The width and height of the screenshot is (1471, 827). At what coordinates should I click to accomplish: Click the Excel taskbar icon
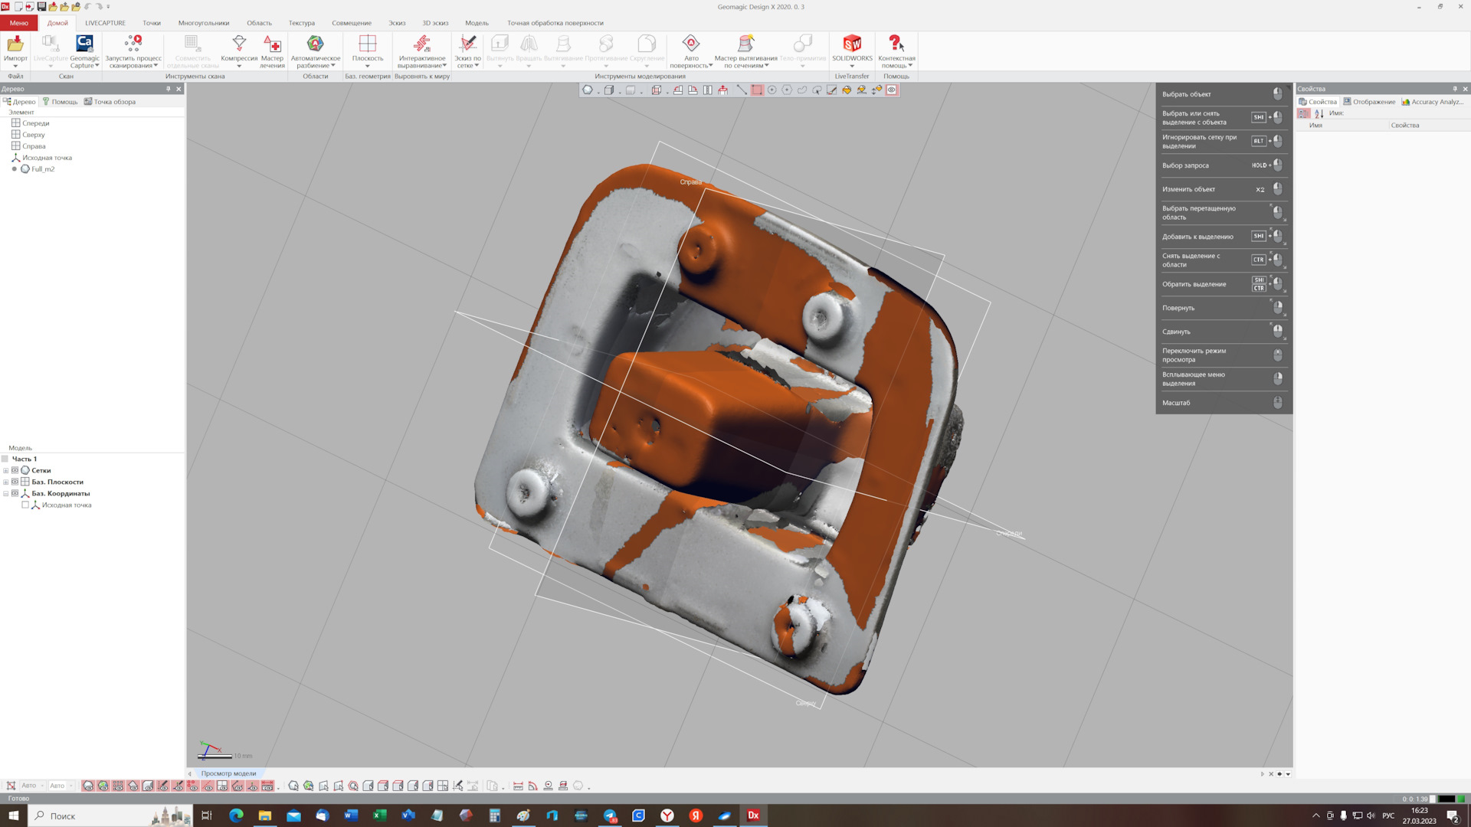pos(379,816)
